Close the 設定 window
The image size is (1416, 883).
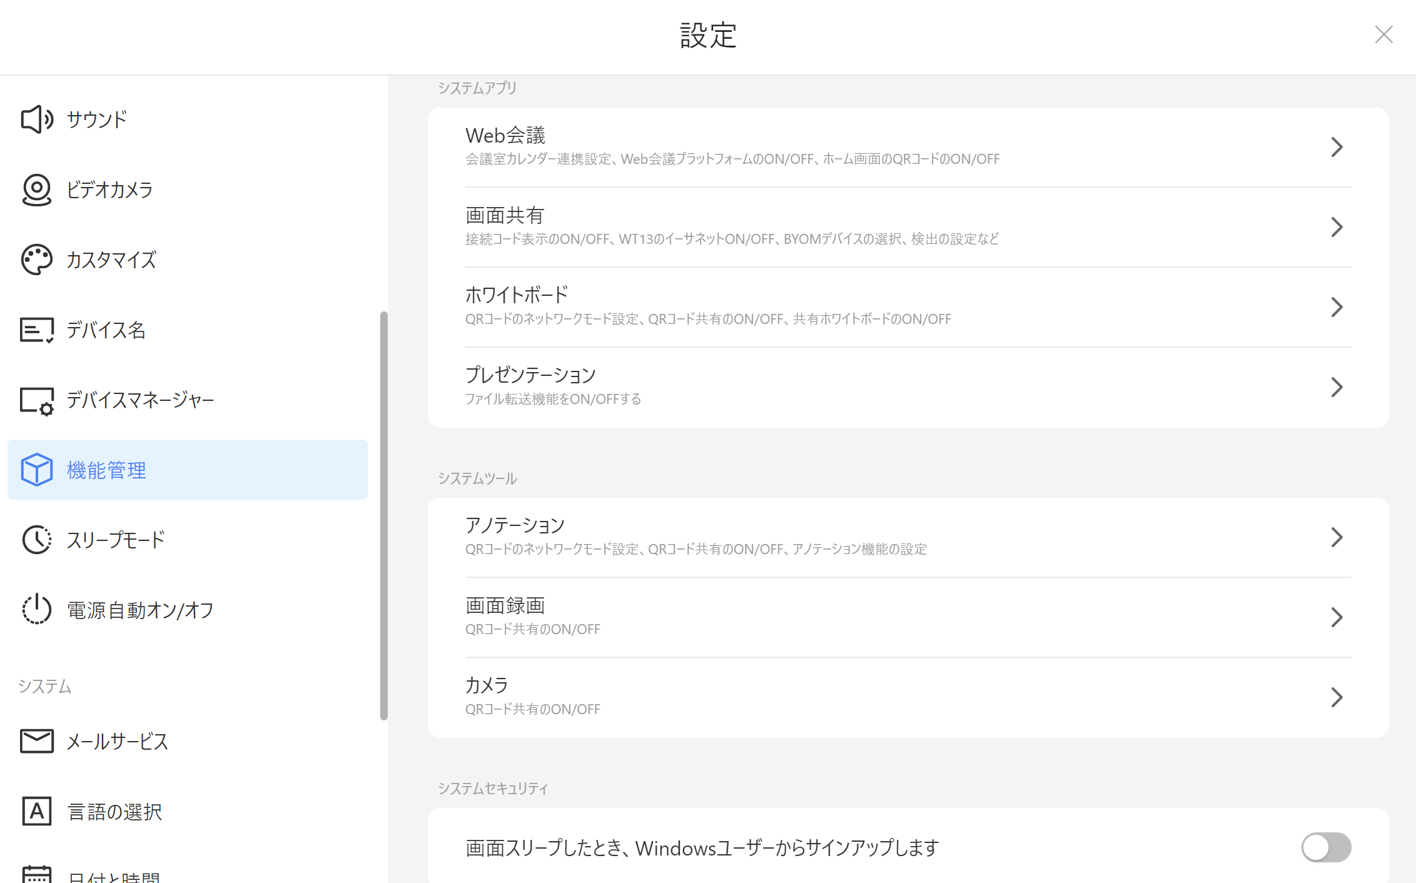(1383, 34)
